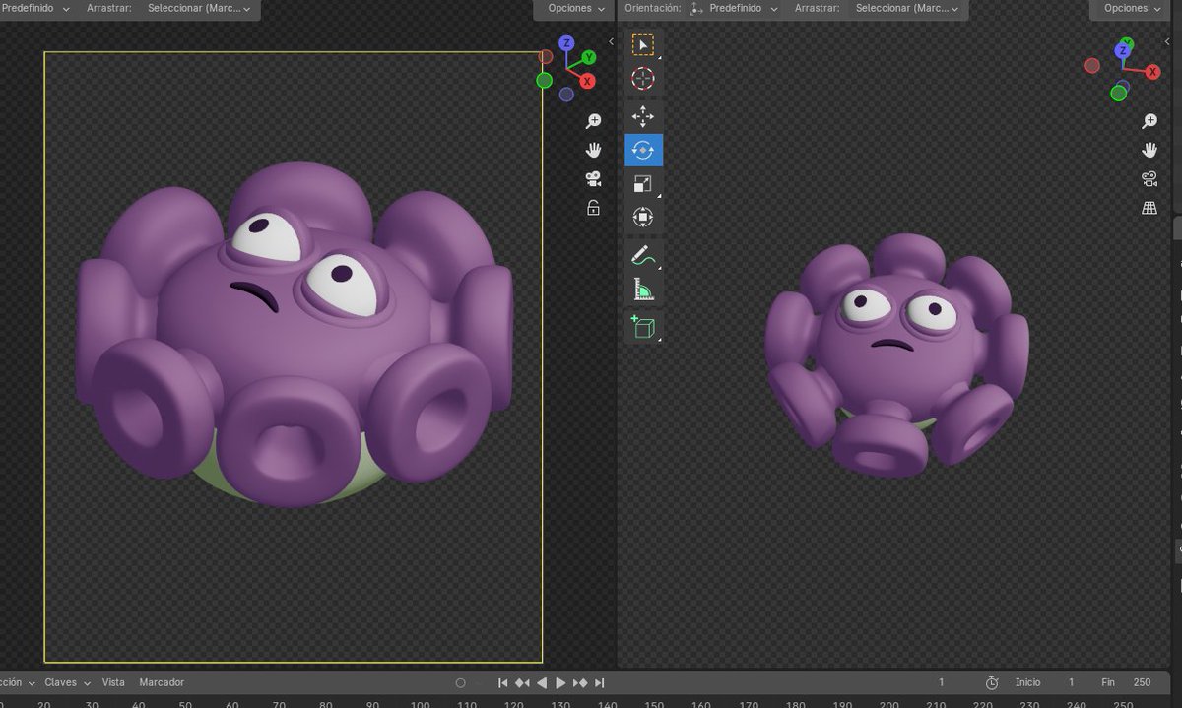This screenshot has height=708, width=1182.
Task: Click the highlighted Rotate tool
Action: (643, 151)
